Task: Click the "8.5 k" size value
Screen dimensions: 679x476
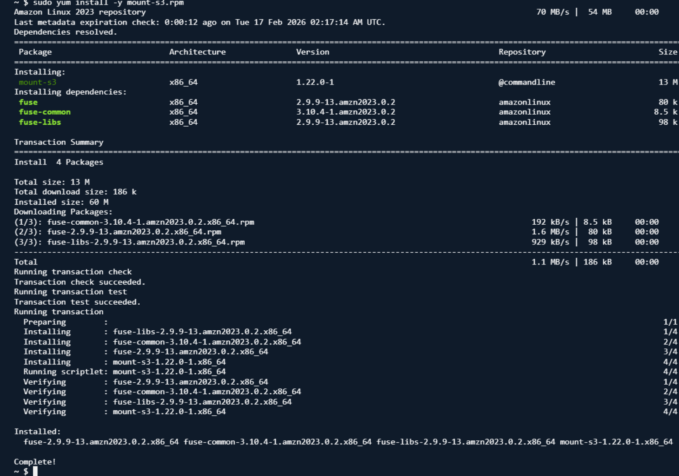Action: 666,112
